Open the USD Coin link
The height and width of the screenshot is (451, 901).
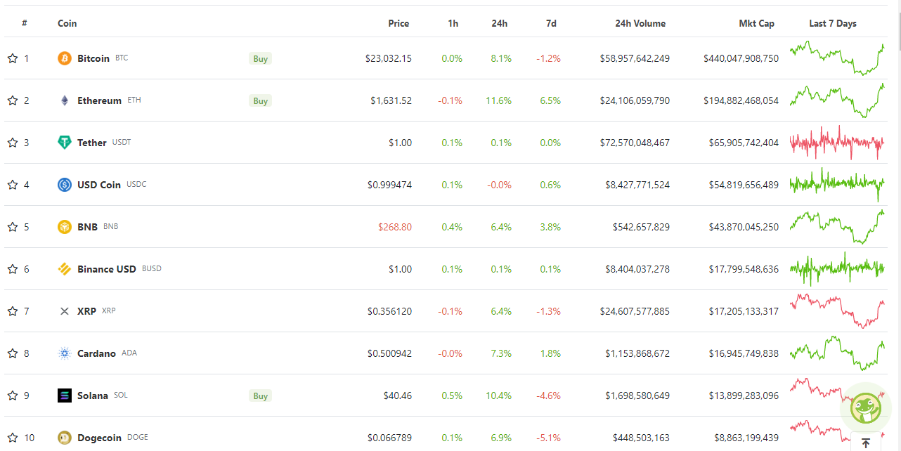pos(99,185)
